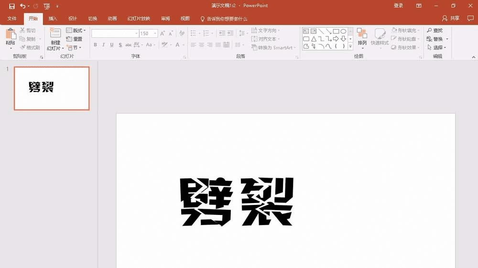
Task: Switch to the Insert (插入) tab
Action: click(x=53, y=19)
